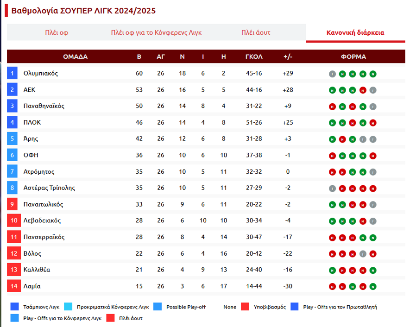This screenshot has width=410, height=327.
Task: Click the position 5 badge for Άρης
Action: pos(12,138)
